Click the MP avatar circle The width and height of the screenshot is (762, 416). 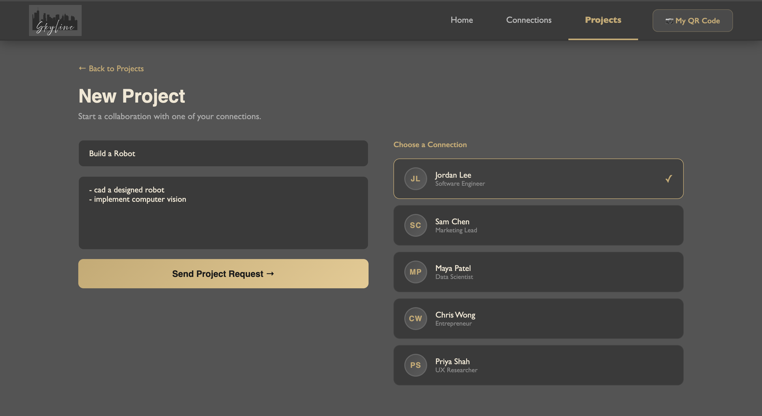(x=415, y=272)
